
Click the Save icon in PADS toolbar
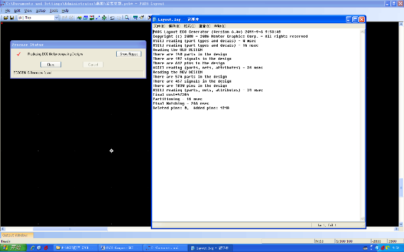click(11, 18)
